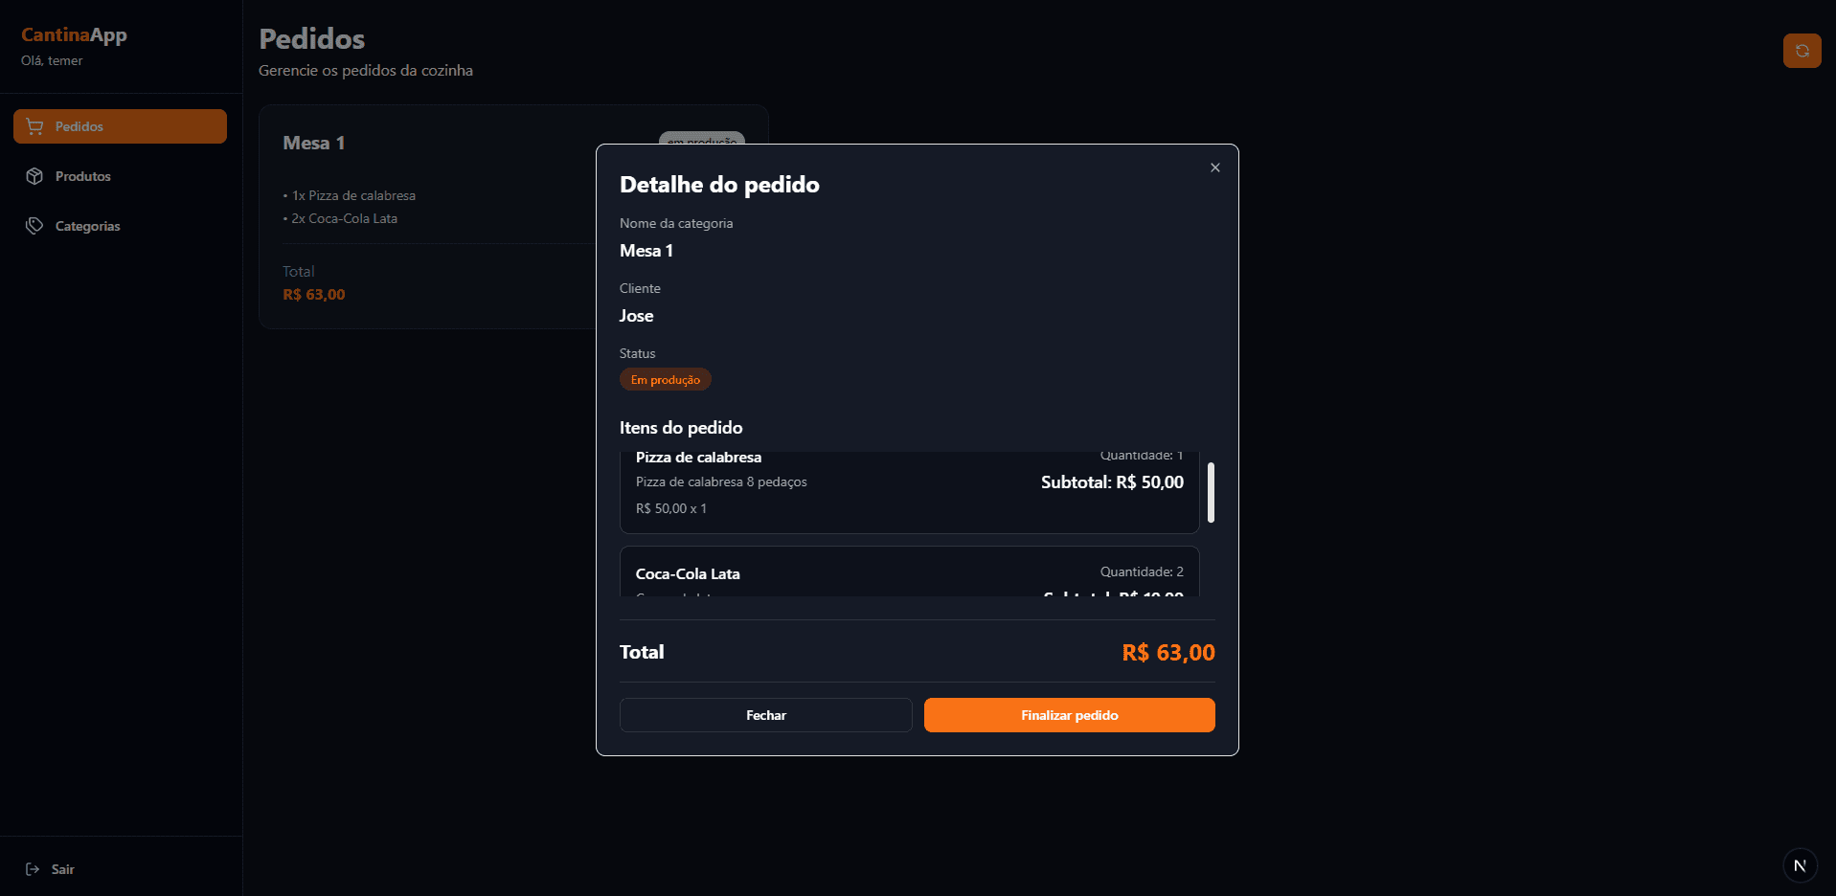This screenshot has width=1836, height=896.
Task: Click the items list scrollbar
Action: pyautogui.click(x=1211, y=493)
